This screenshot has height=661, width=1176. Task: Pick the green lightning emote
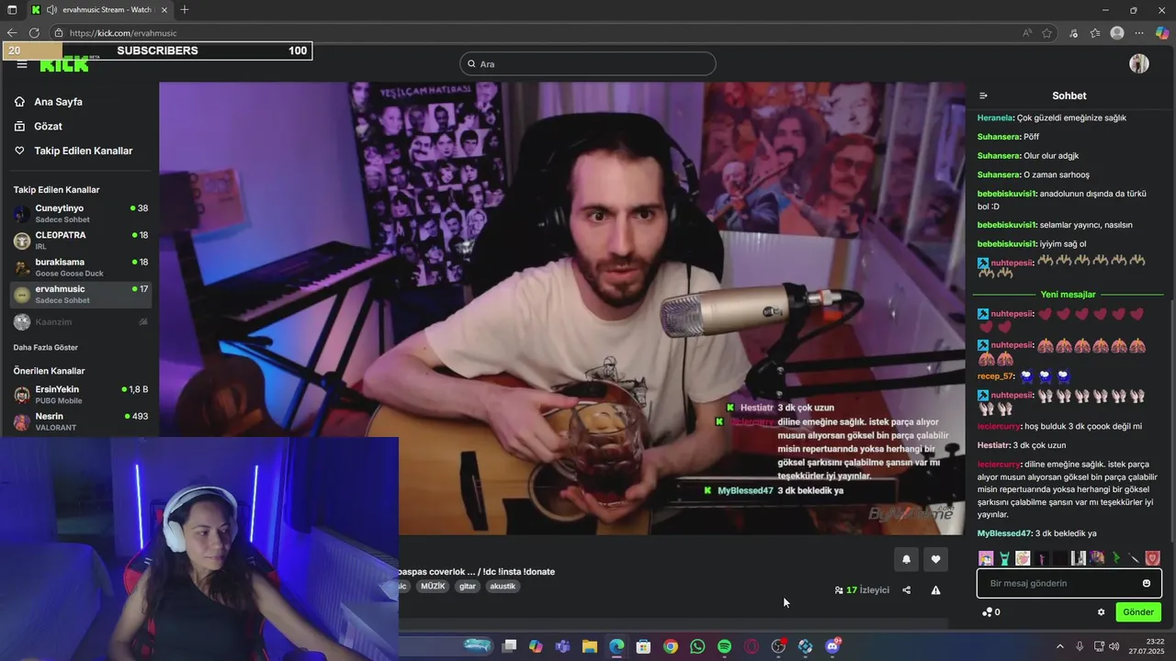pyautogui.click(x=1115, y=558)
